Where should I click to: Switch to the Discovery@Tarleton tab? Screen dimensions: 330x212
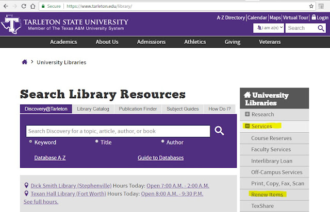(x=46, y=109)
